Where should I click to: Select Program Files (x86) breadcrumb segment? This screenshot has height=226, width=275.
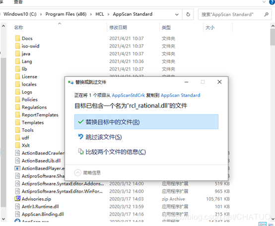[x=66, y=14]
